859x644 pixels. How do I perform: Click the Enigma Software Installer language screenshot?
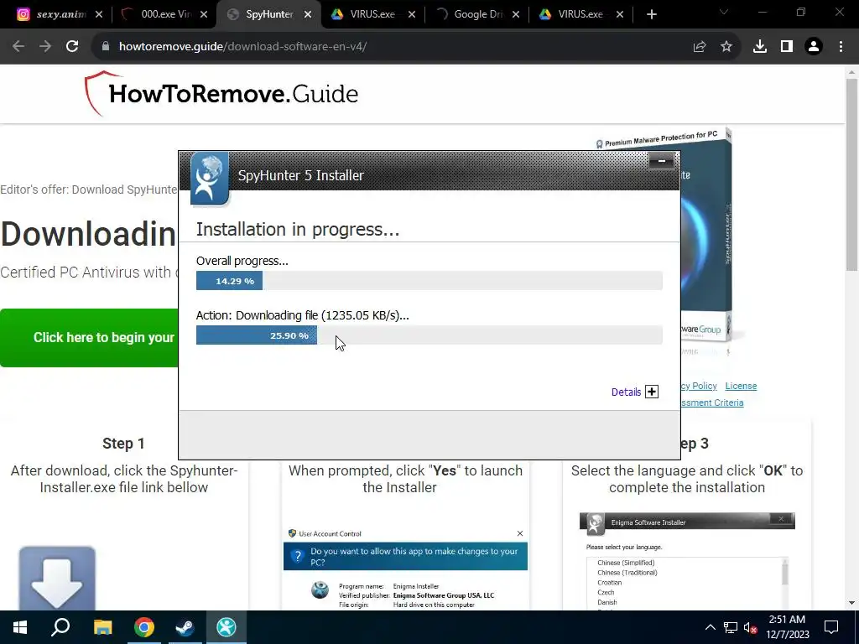click(x=687, y=561)
